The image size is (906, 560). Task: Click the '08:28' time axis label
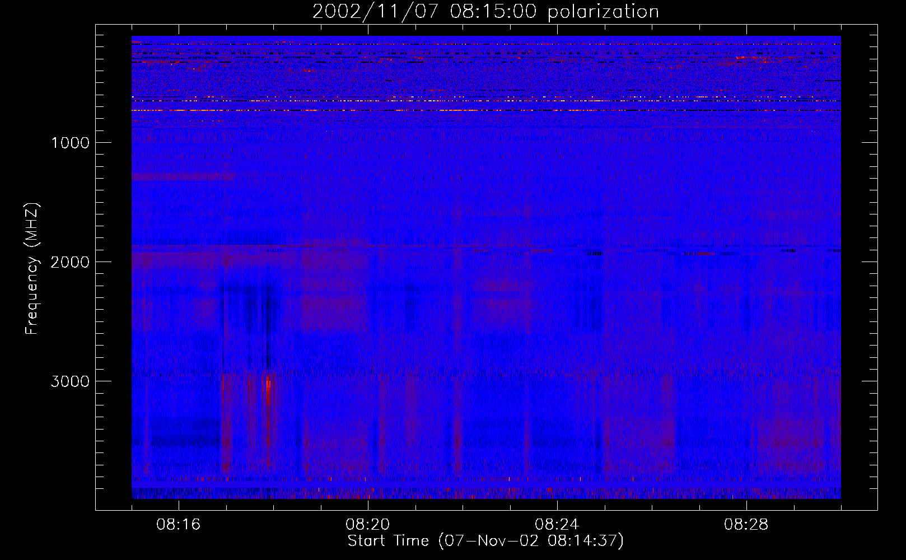746,525
